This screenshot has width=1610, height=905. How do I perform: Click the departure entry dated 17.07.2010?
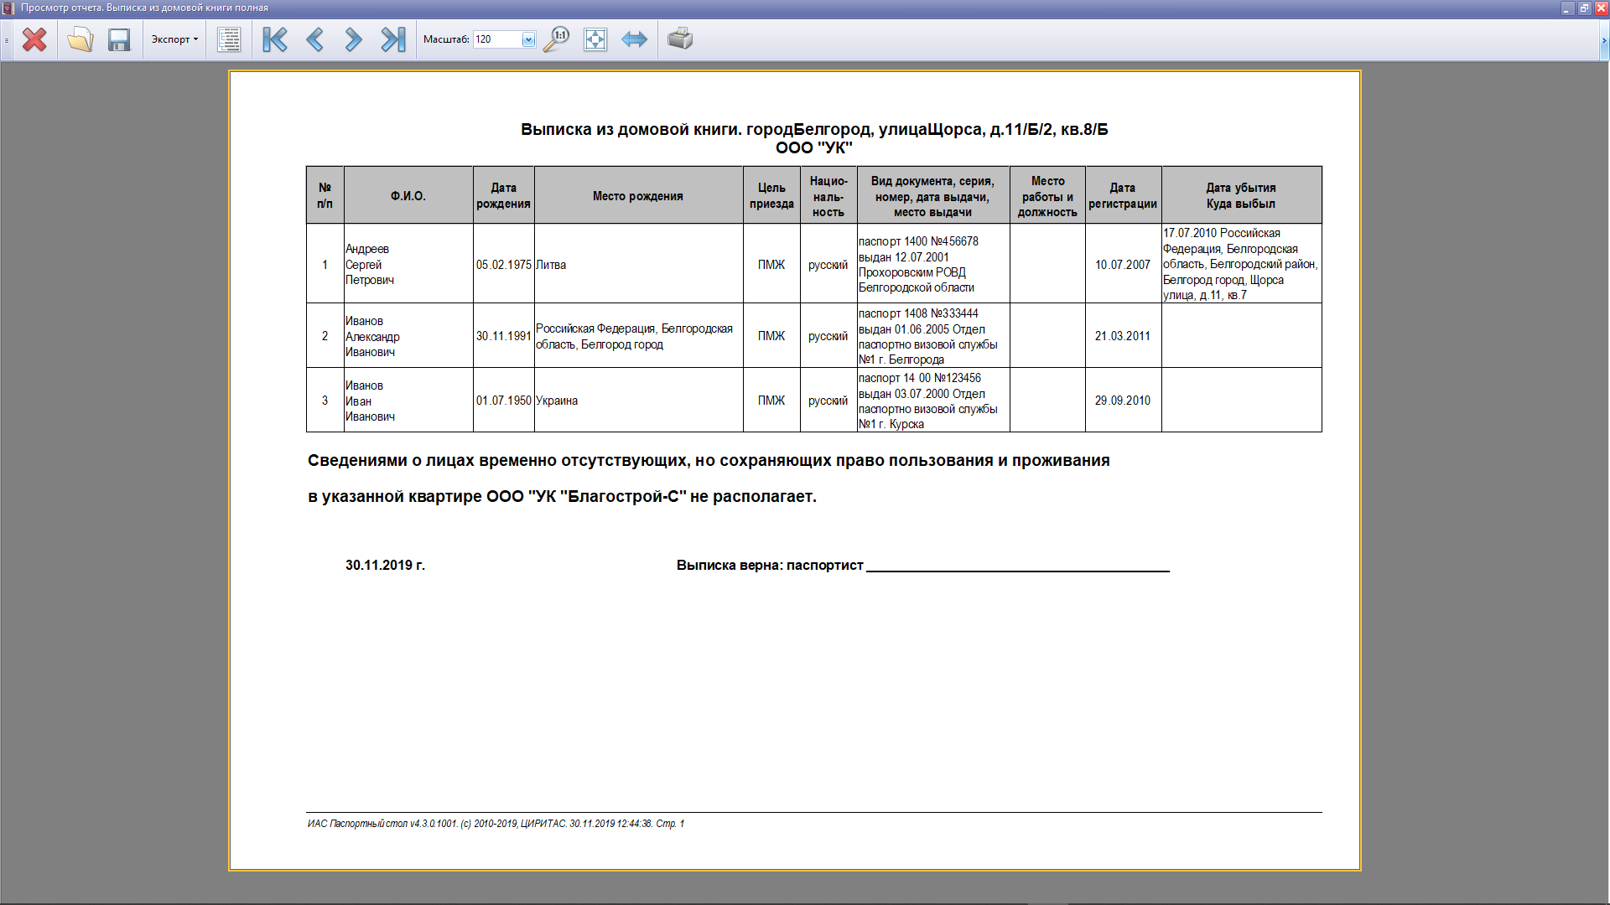click(x=1240, y=264)
